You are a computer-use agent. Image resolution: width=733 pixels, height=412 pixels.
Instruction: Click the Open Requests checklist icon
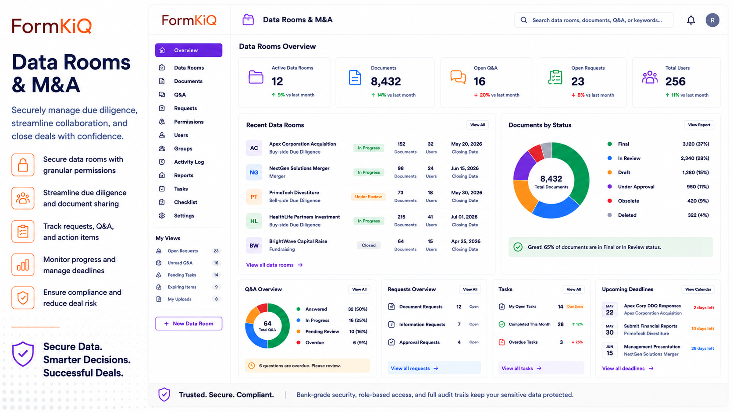(x=555, y=77)
